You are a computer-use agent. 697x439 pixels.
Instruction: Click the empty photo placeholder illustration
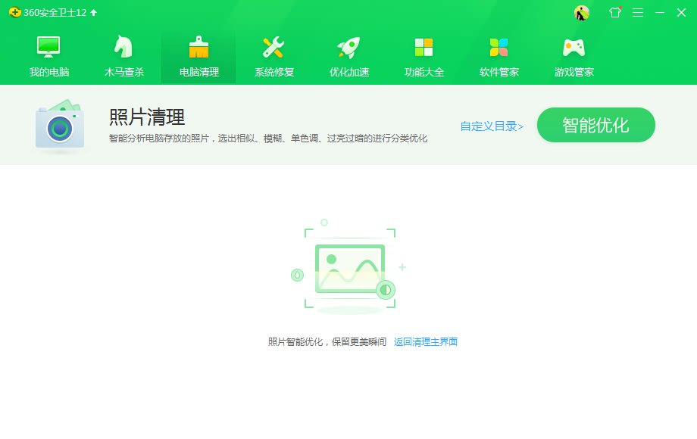click(348, 269)
